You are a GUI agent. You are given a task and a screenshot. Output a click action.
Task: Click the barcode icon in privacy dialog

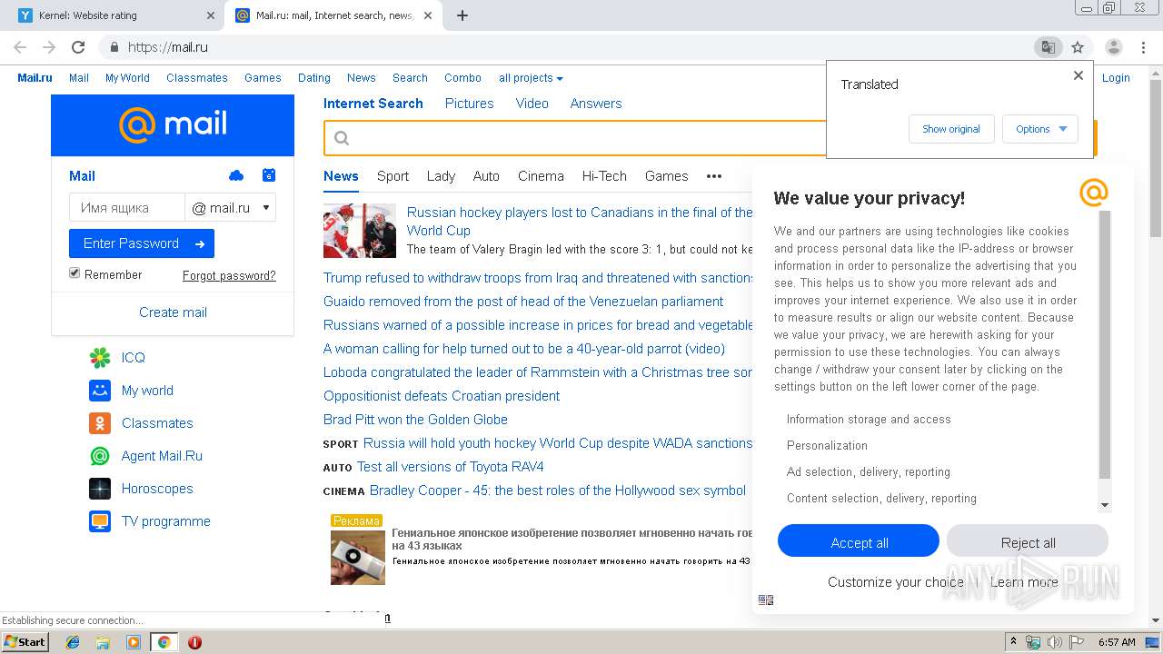point(766,599)
